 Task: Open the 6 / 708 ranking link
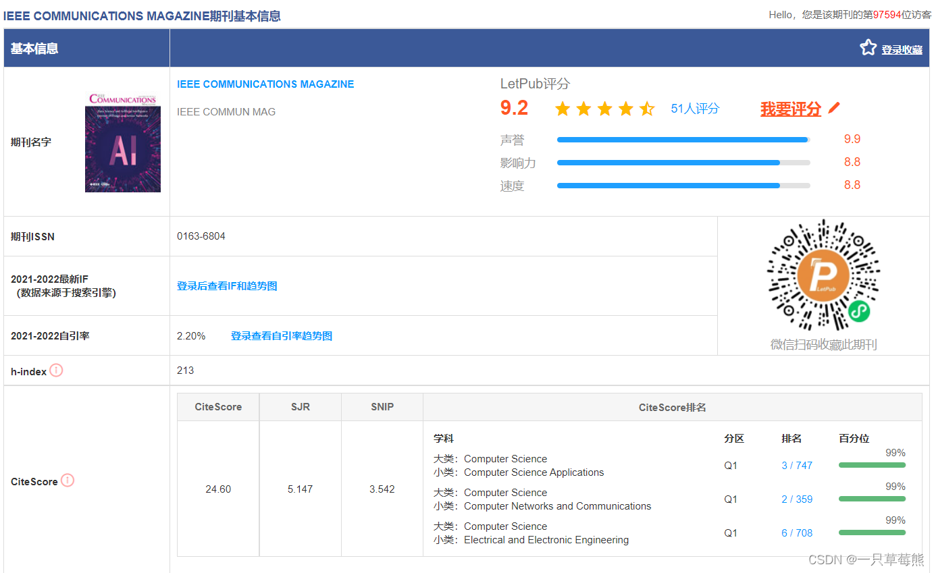tap(797, 533)
